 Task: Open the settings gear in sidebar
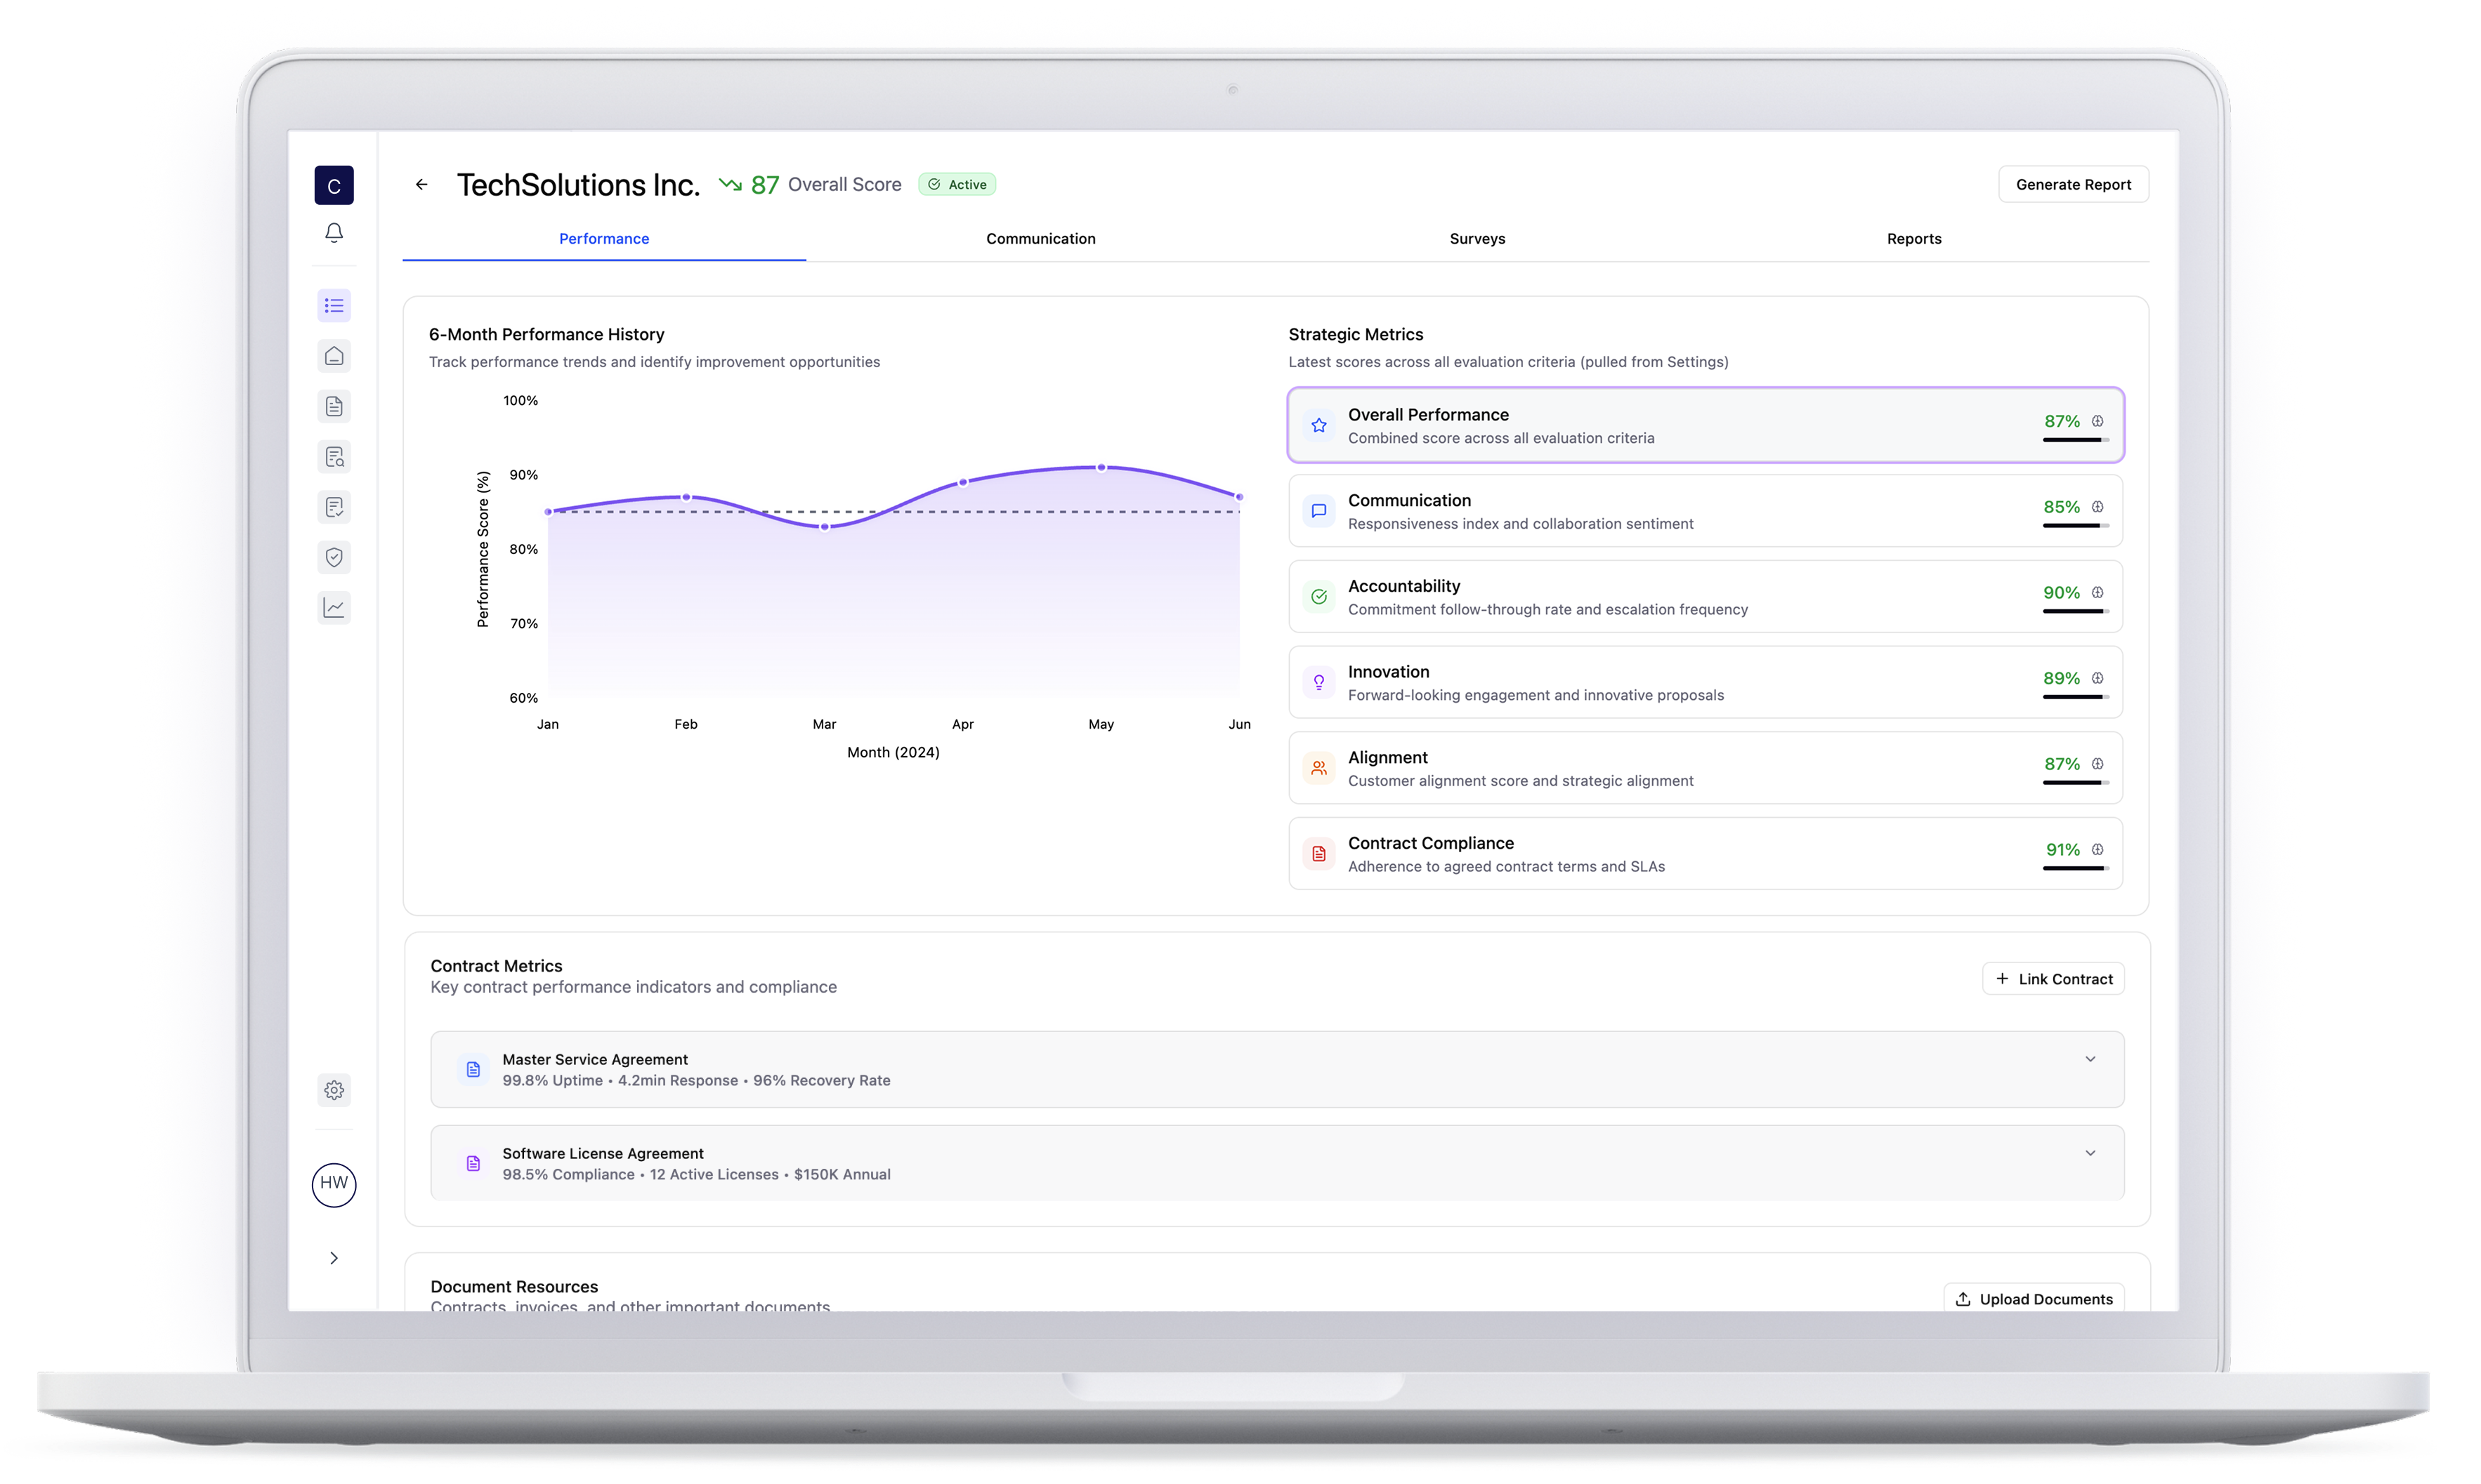click(334, 1090)
